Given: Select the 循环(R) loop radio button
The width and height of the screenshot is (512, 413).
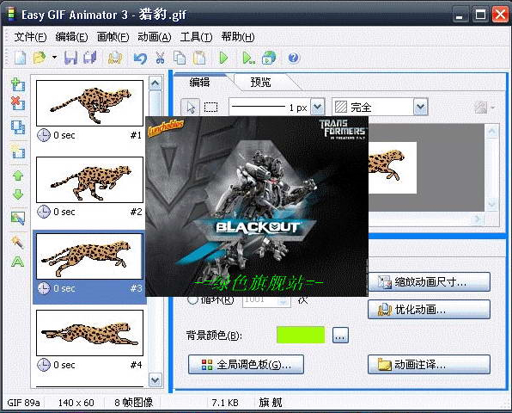Looking at the screenshot, I should pos(192,299).
